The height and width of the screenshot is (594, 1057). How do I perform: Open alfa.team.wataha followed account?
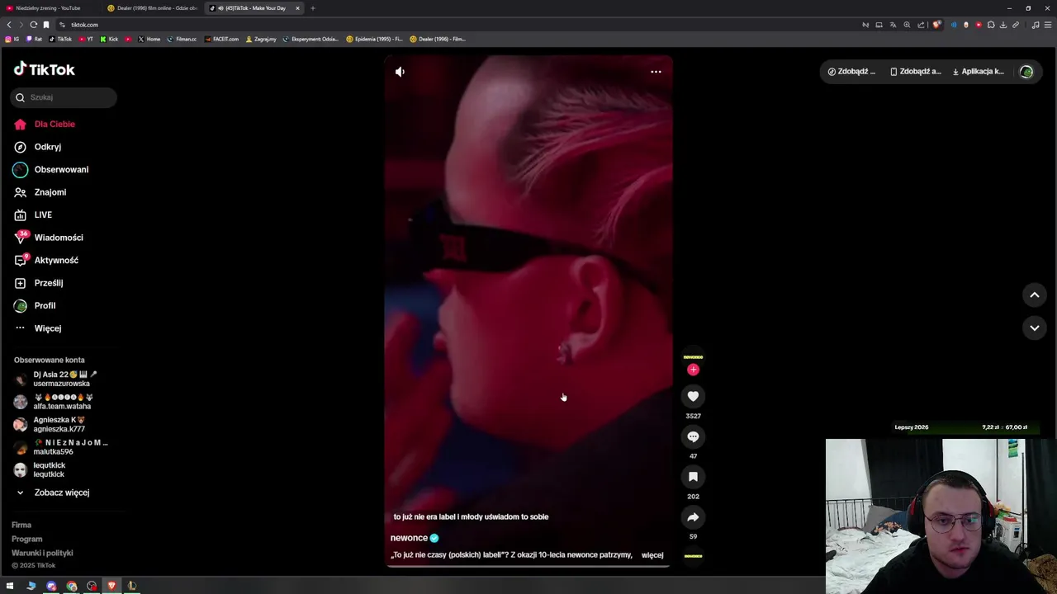(x=62, y=402)
